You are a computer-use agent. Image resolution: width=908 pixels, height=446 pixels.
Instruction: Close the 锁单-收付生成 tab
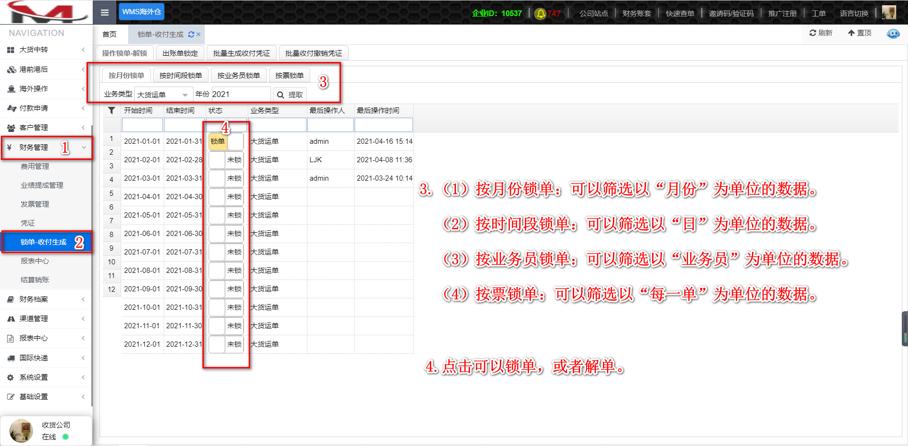point(199,35)
